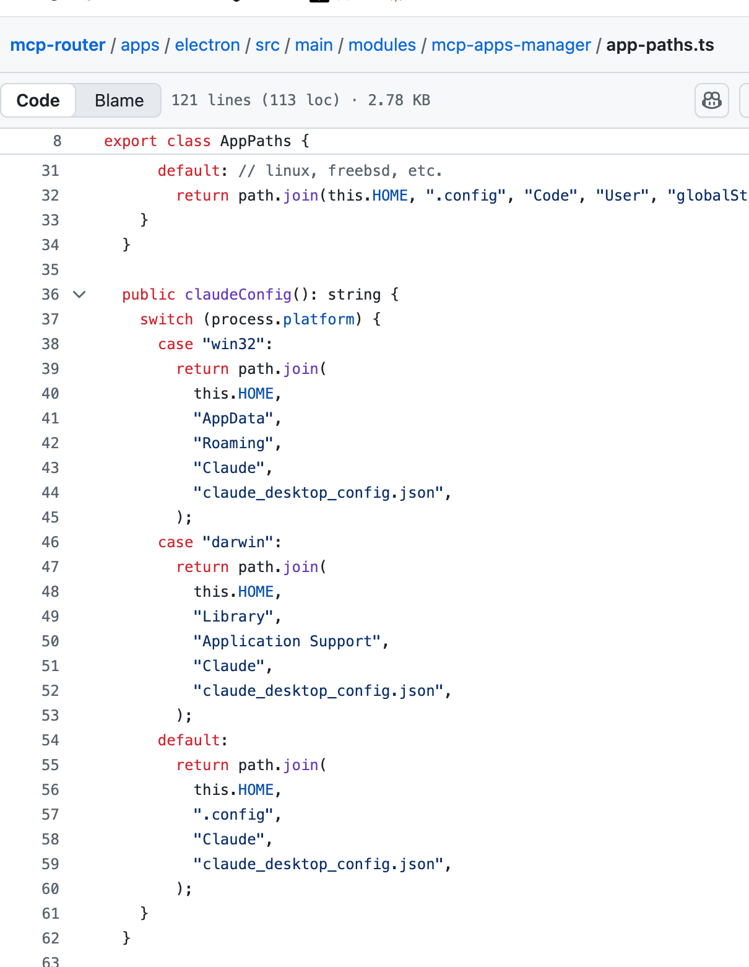
Task: Navigate to the electron folder breadcrumb
Action: tap(207, 45)
